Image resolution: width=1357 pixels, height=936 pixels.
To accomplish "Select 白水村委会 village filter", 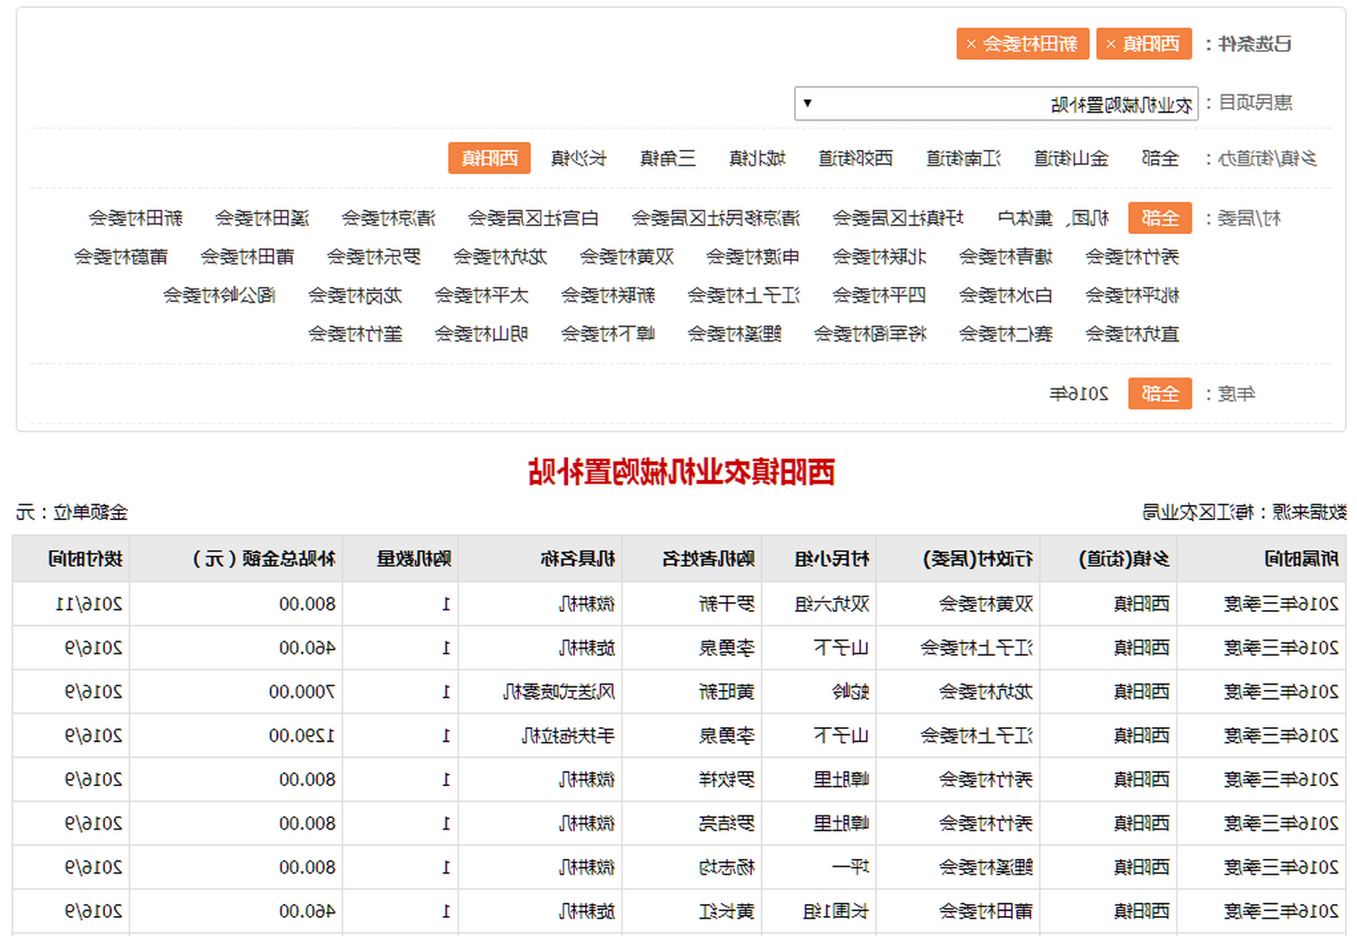I will [x=1006, y=296].
